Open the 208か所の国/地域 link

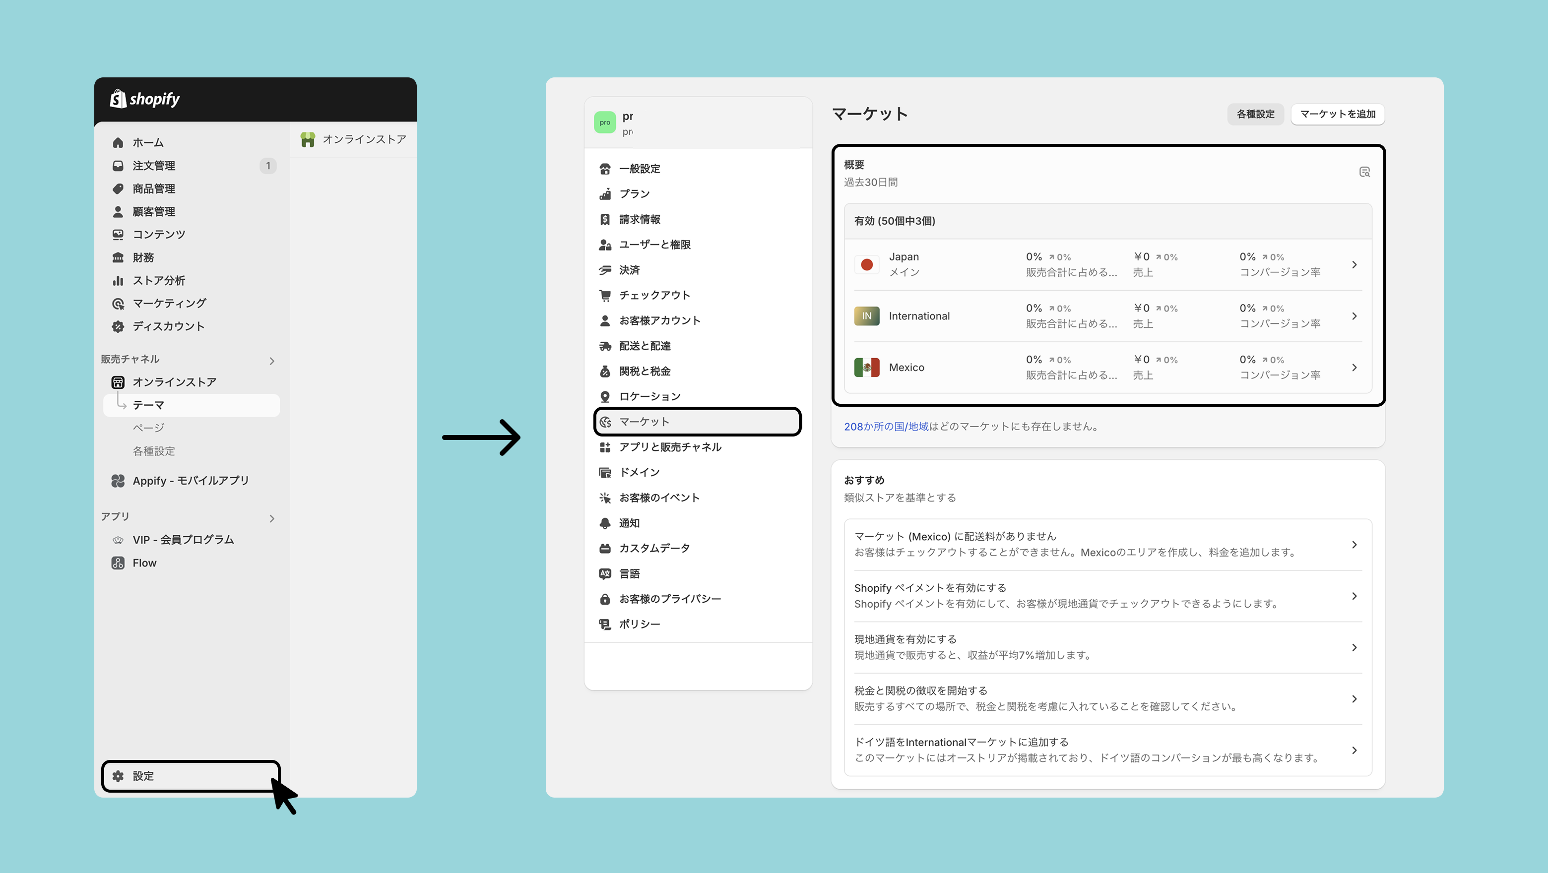[x=886, y=427]
